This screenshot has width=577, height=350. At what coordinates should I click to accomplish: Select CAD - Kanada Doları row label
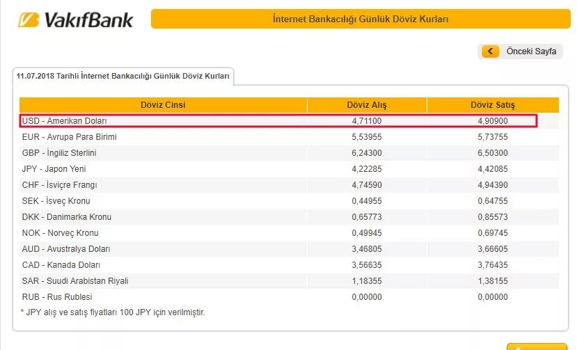click(61, 265)
